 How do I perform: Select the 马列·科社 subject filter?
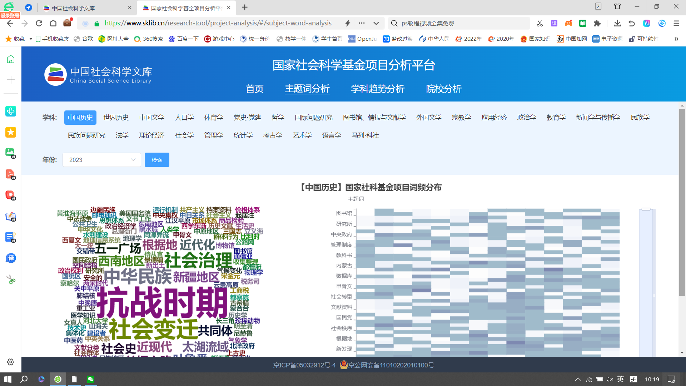click(x=365, y=135)
